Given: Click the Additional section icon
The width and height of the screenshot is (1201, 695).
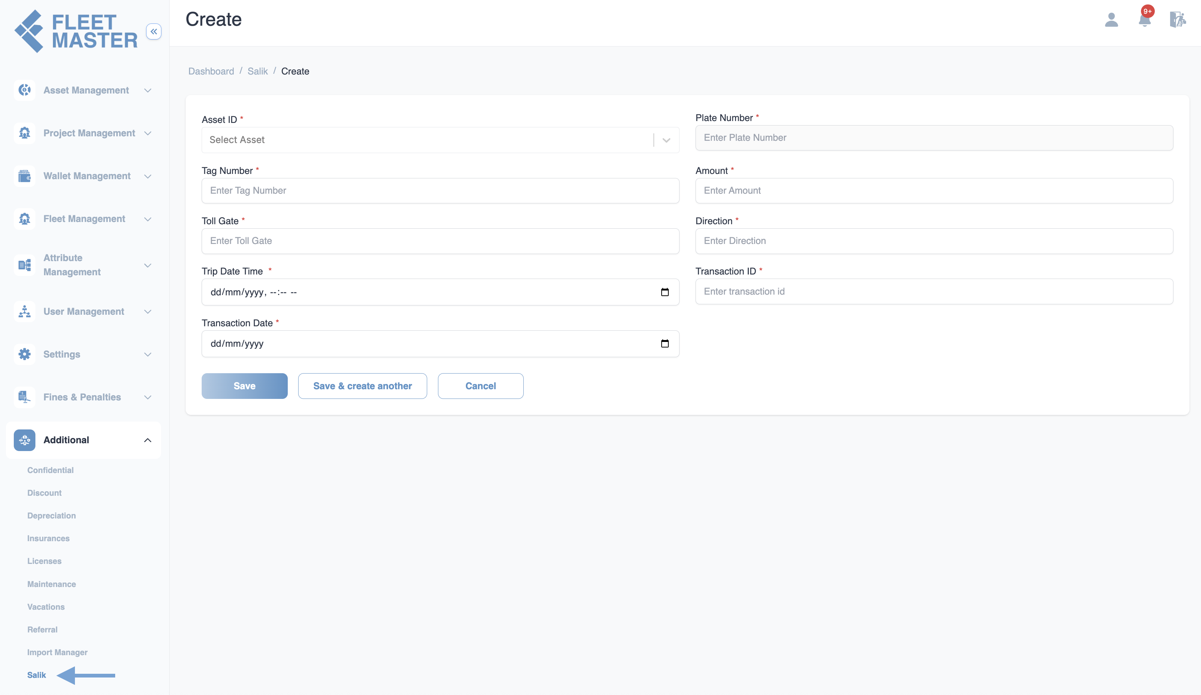Looking at the screenshot, I should [x=24, y=439].
